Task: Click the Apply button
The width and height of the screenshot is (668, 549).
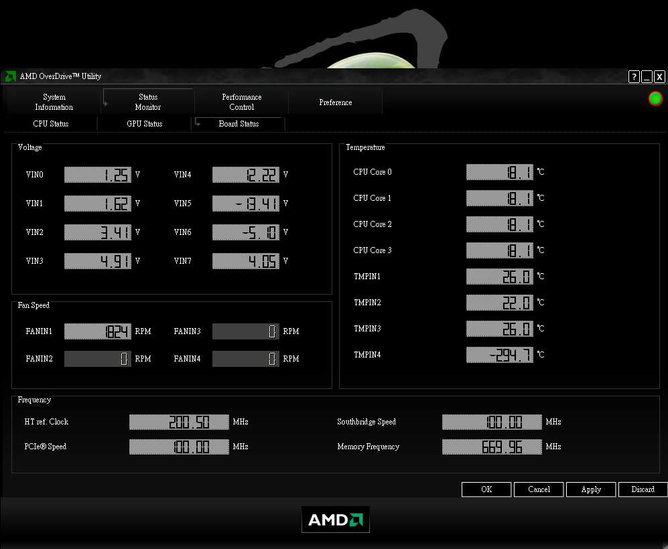Action: [x=591, y=489]
